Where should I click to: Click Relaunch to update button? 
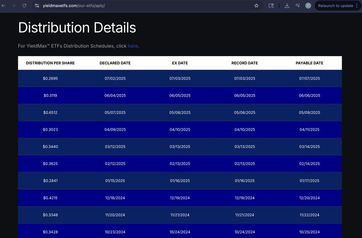coord(335,5)
